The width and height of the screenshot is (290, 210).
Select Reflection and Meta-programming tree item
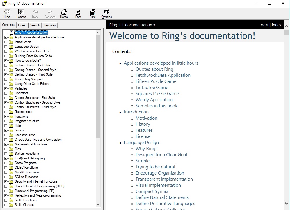38,195
